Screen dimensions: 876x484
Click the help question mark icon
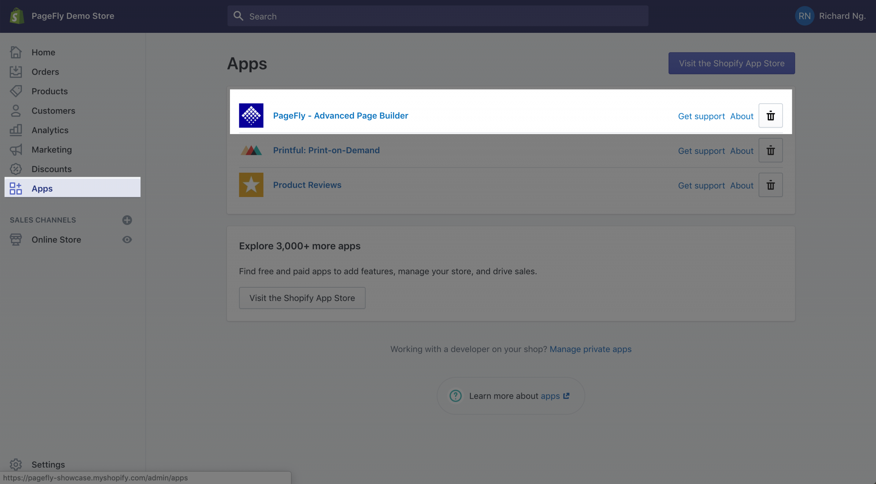pyautogui.click(x=455, y=396)
